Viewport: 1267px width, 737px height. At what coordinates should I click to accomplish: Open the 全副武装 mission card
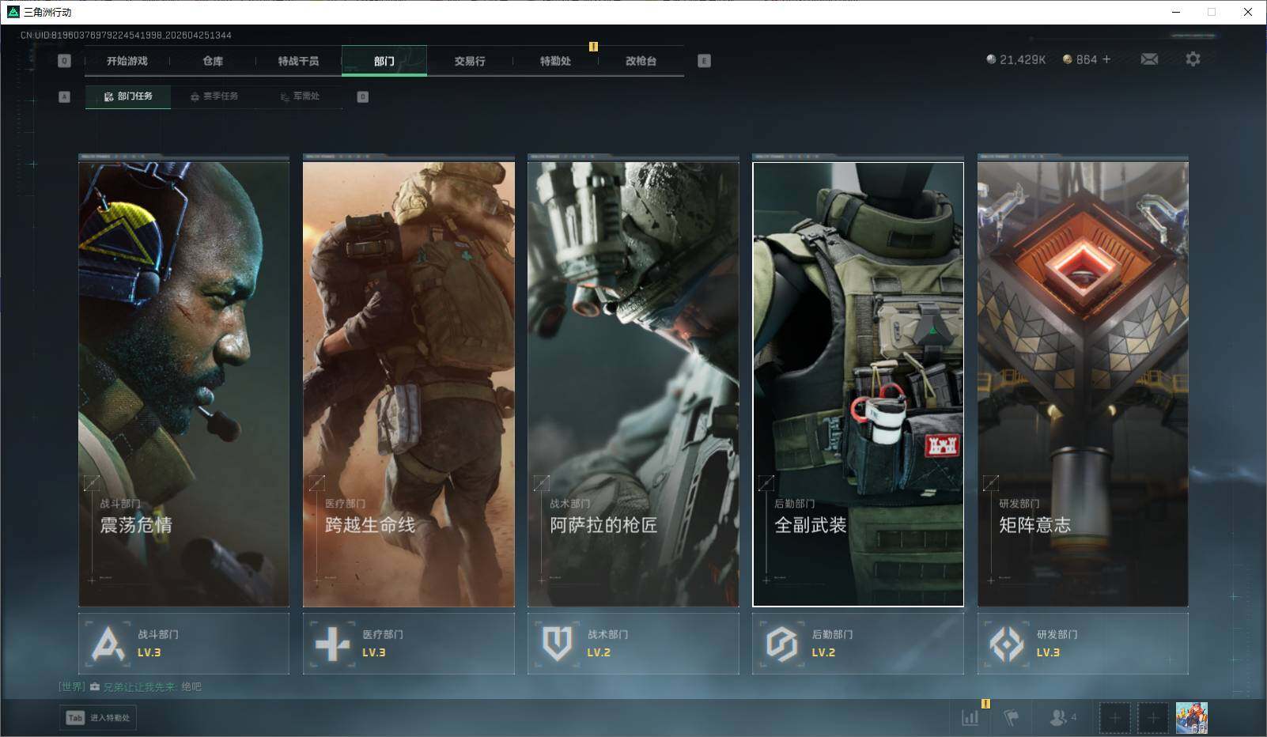click(858, 384)
